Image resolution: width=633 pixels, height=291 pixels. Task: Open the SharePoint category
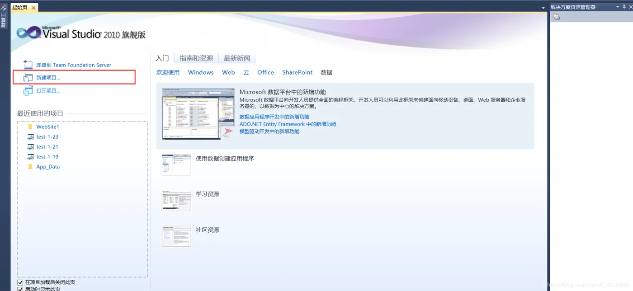(x=298, y=72)
